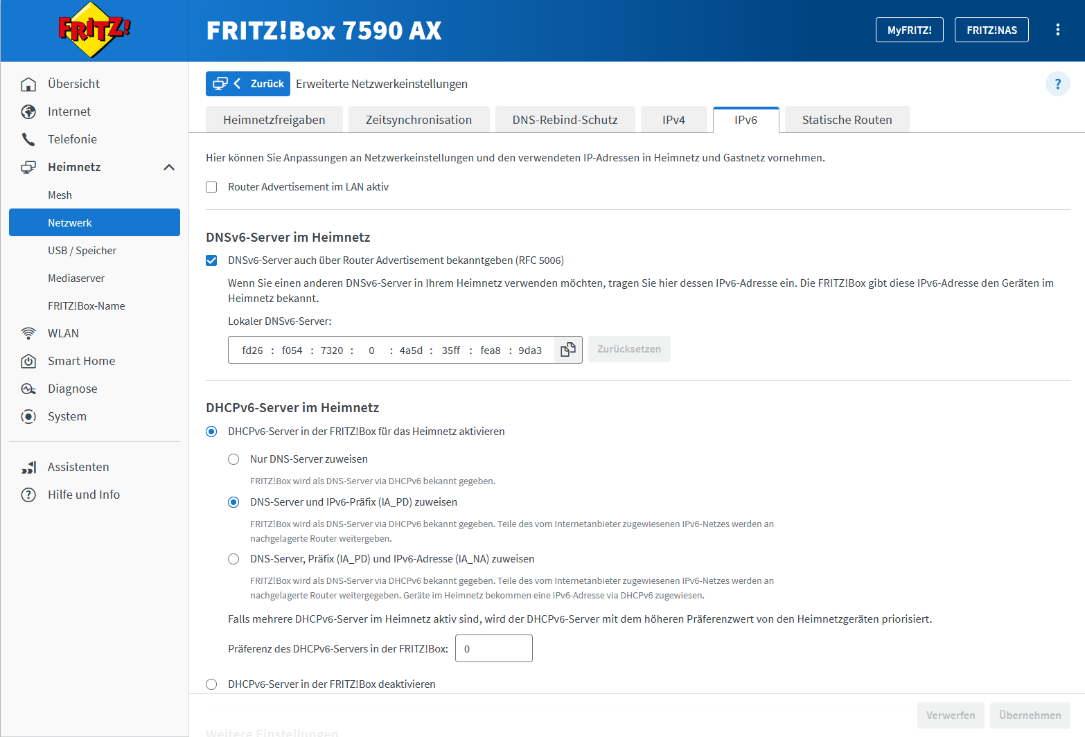
Task: Select DHCPv6-Server für das Heimnetz aktivieren
Action: (x=211, y=432)
